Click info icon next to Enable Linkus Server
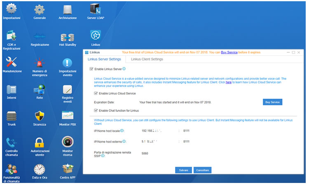The width and height of the screenshot is (309, 185). 124,69
